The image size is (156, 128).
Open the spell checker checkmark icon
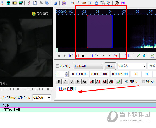(x=109, y=3)
